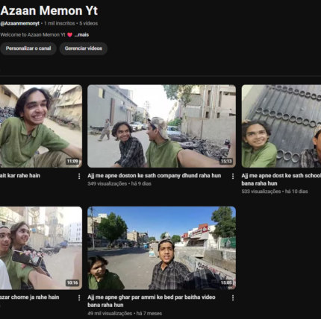Open thumbnail of 11:09 duration video
This screenshot has width=321, height=319.
click(41, 126)
